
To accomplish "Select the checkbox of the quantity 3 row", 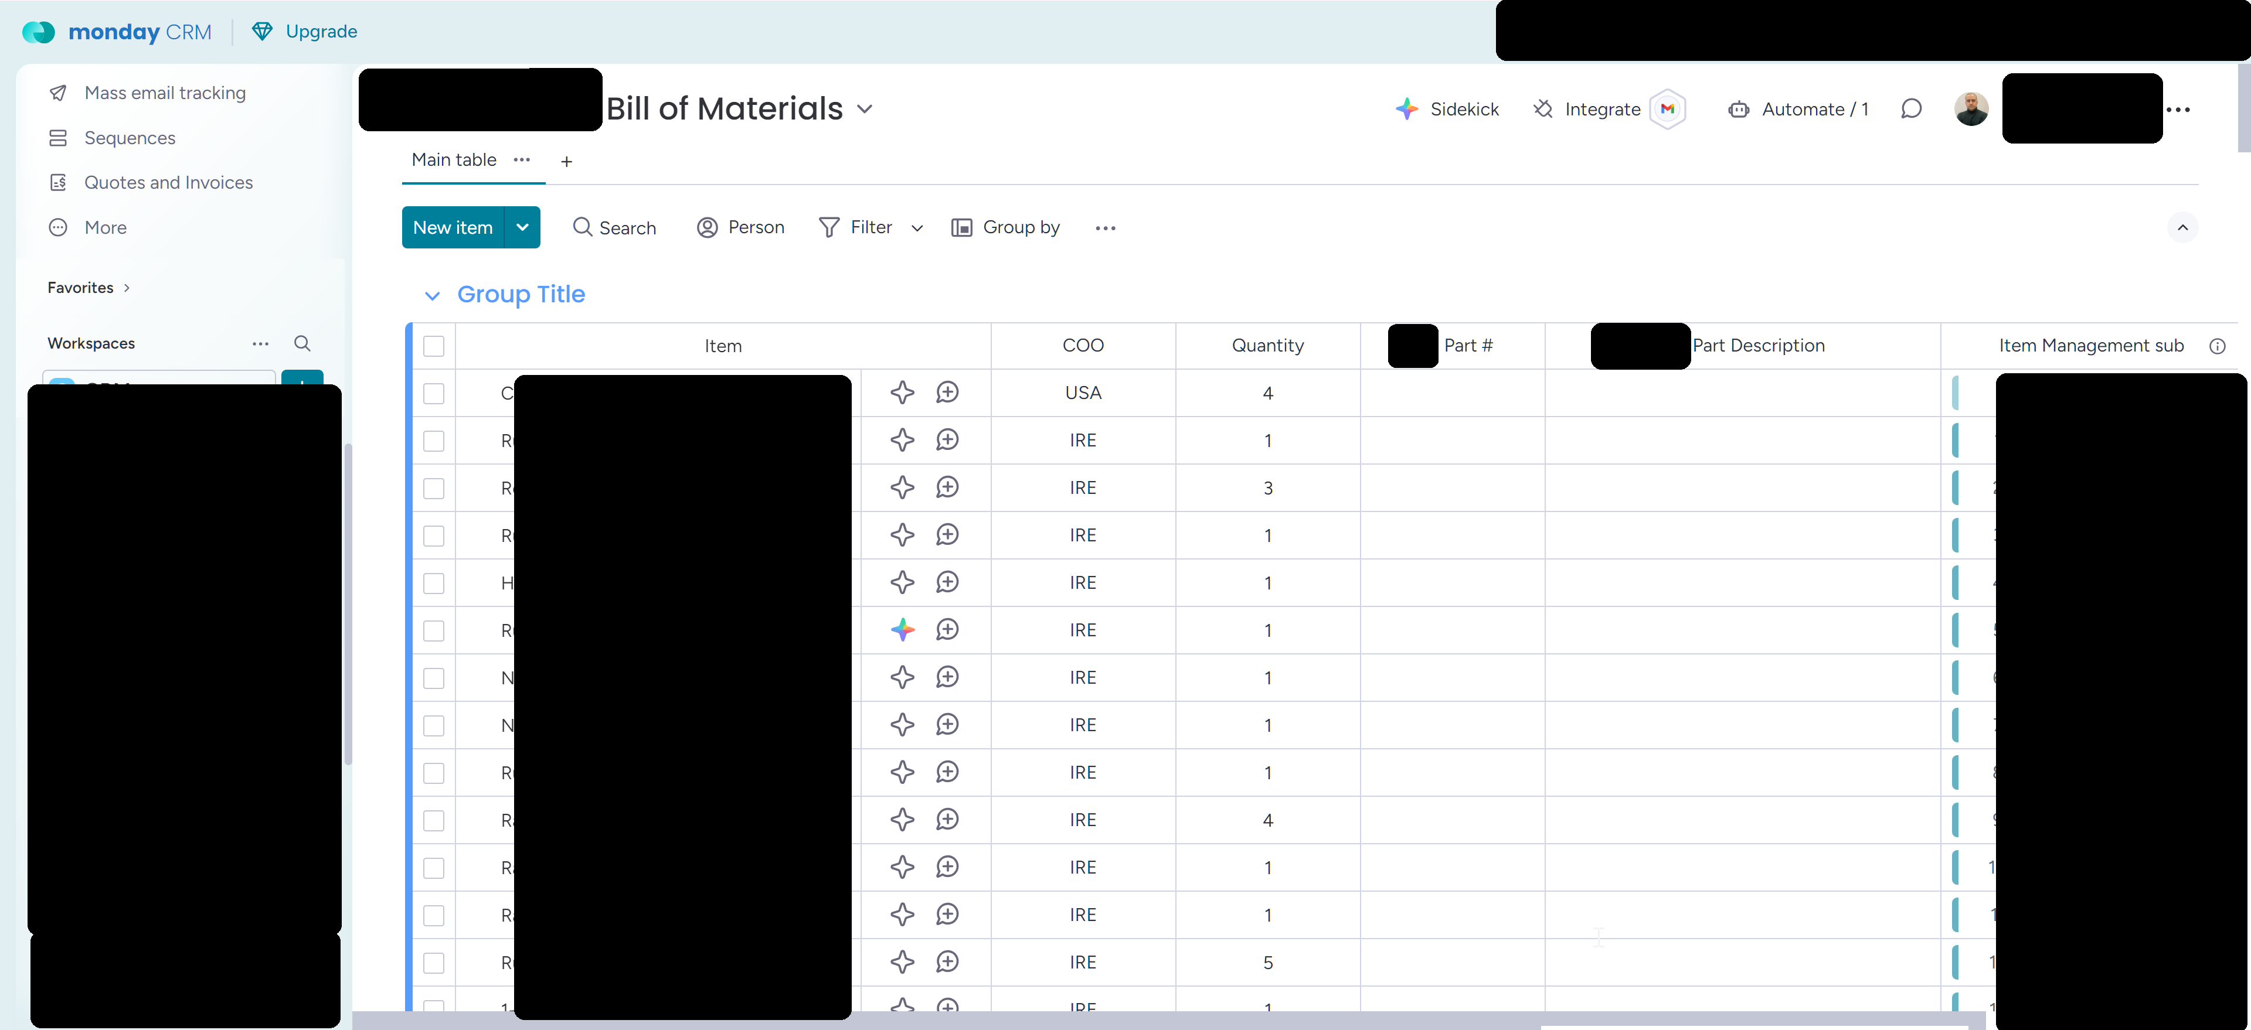I will click(433, 489).
